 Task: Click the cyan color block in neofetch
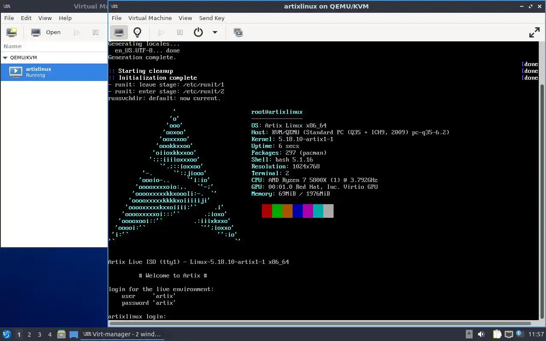click(318, 211)
